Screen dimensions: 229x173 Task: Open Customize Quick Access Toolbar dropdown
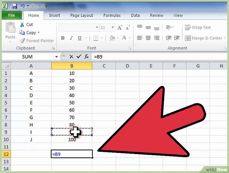click(46, 6)
